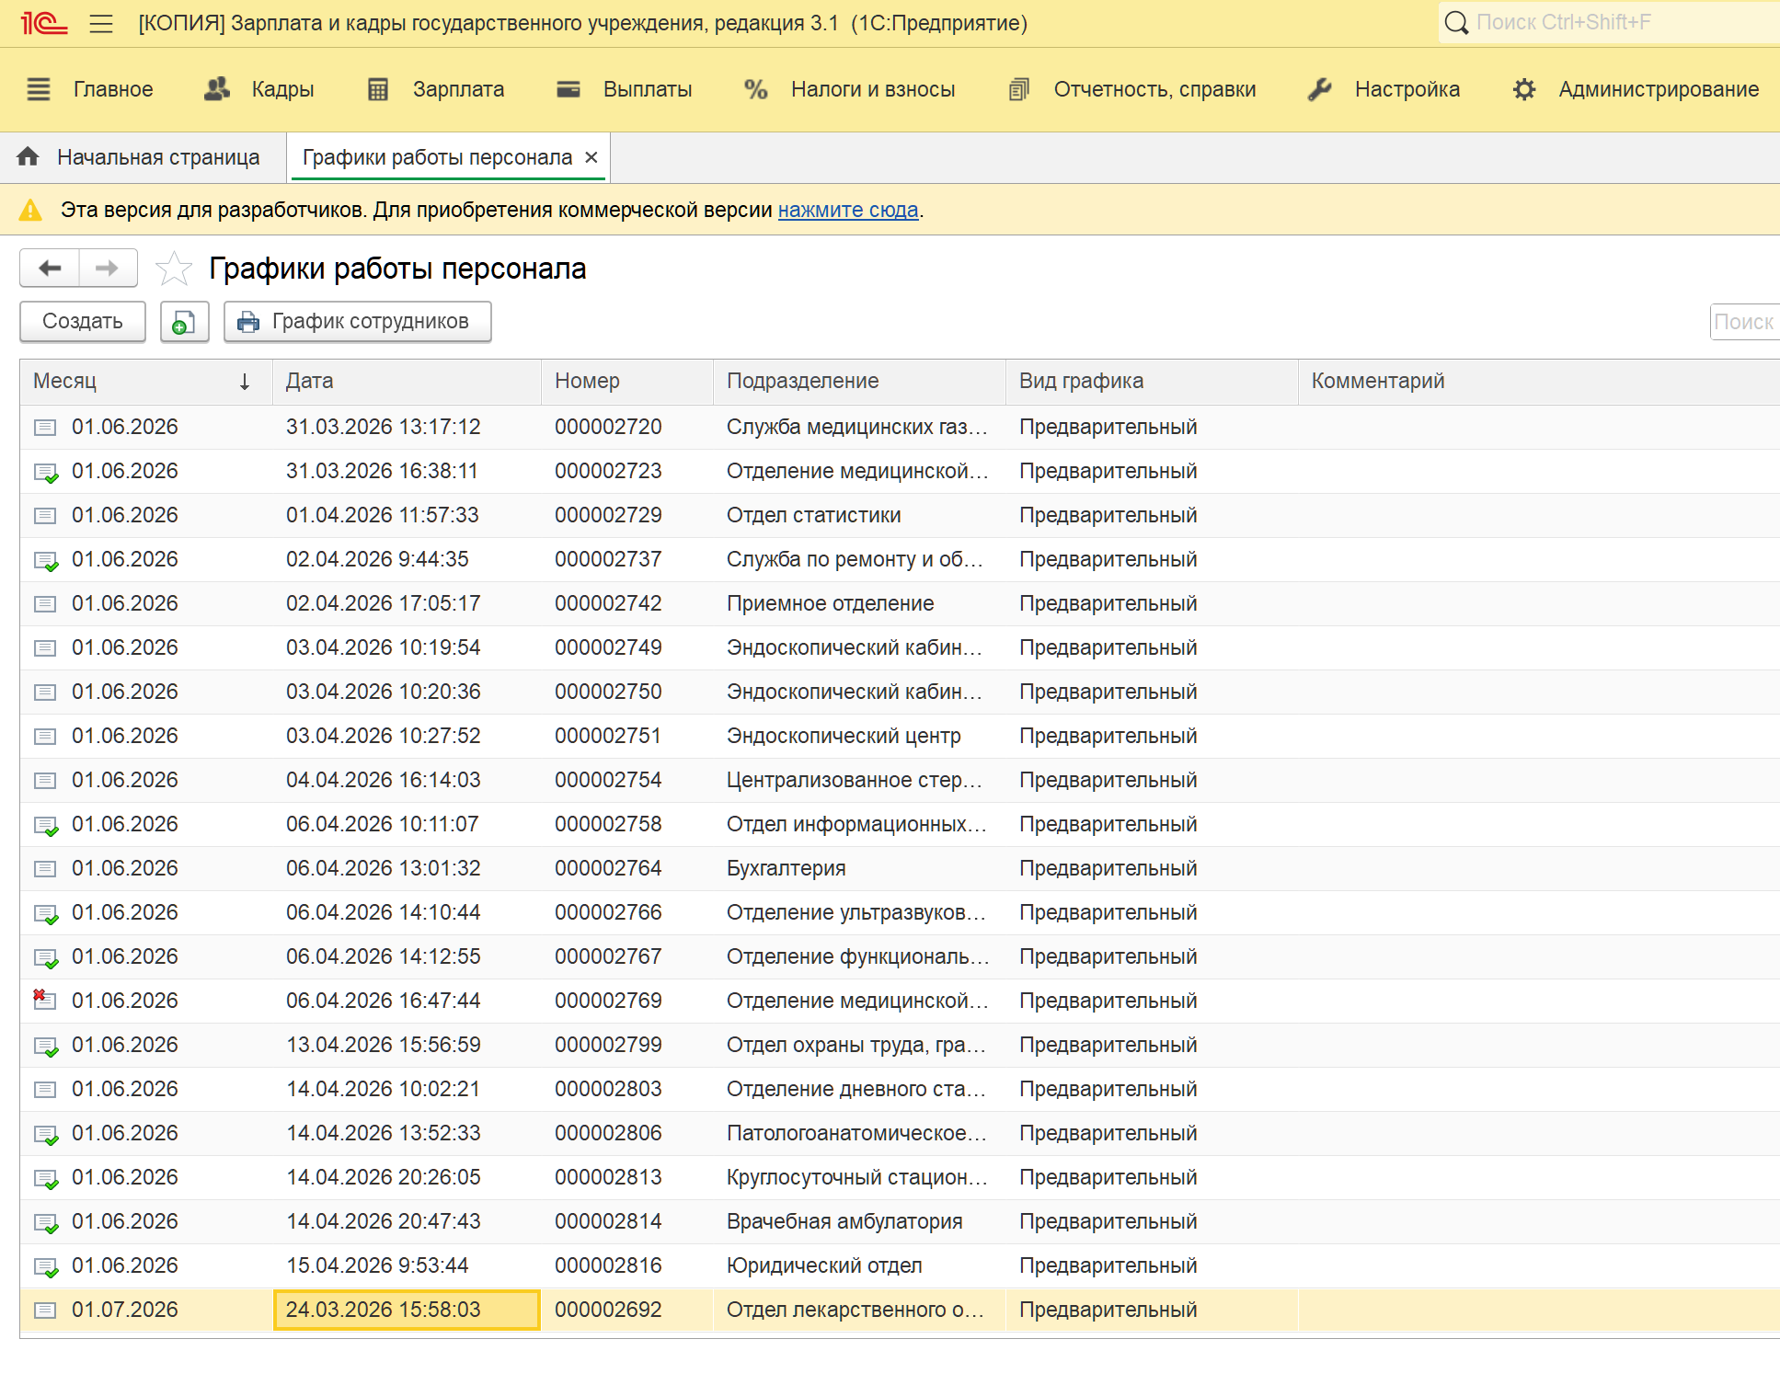Select date cell 24.03.2026 15:58:03
The image size is (1780, 1385).
click(x=407, y=1310)
